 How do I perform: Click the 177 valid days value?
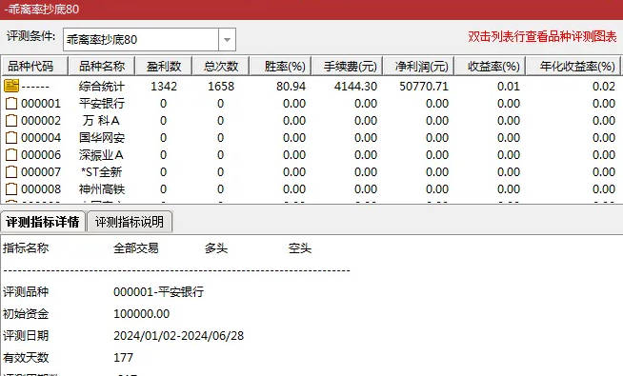coord(123,357)
